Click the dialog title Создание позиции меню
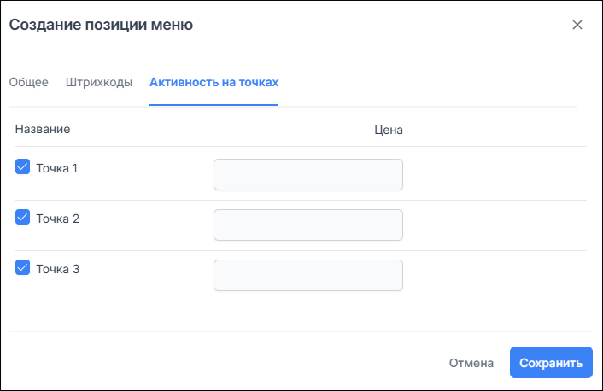 [x=101, y=25]
